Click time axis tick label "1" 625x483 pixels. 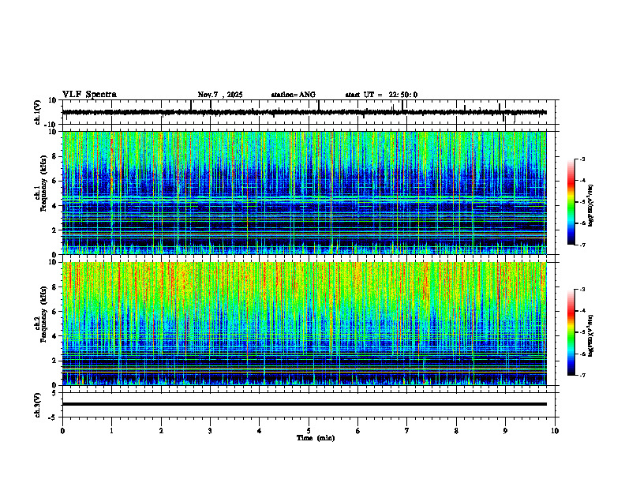coord(111,431)
